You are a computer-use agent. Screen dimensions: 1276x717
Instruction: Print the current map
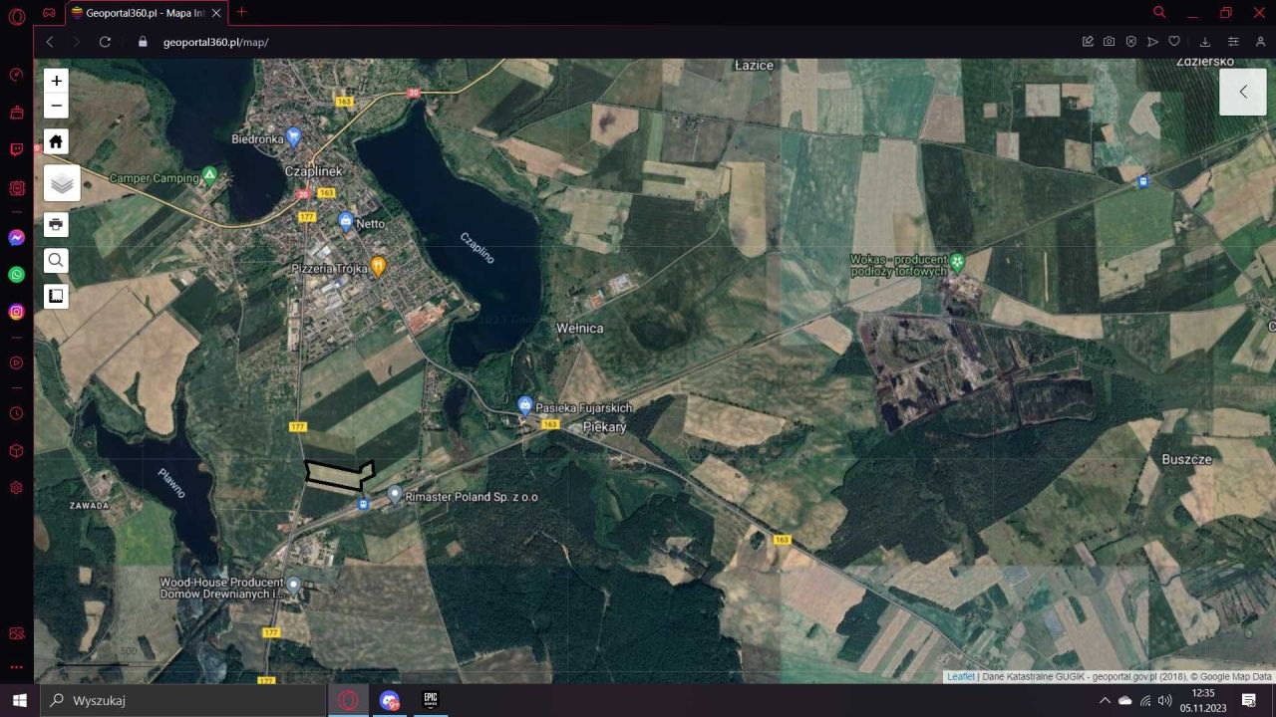pos(56,224)
